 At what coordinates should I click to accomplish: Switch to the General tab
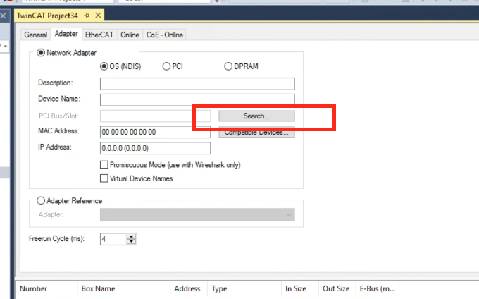pyautogui.click(x=36, y=35)
